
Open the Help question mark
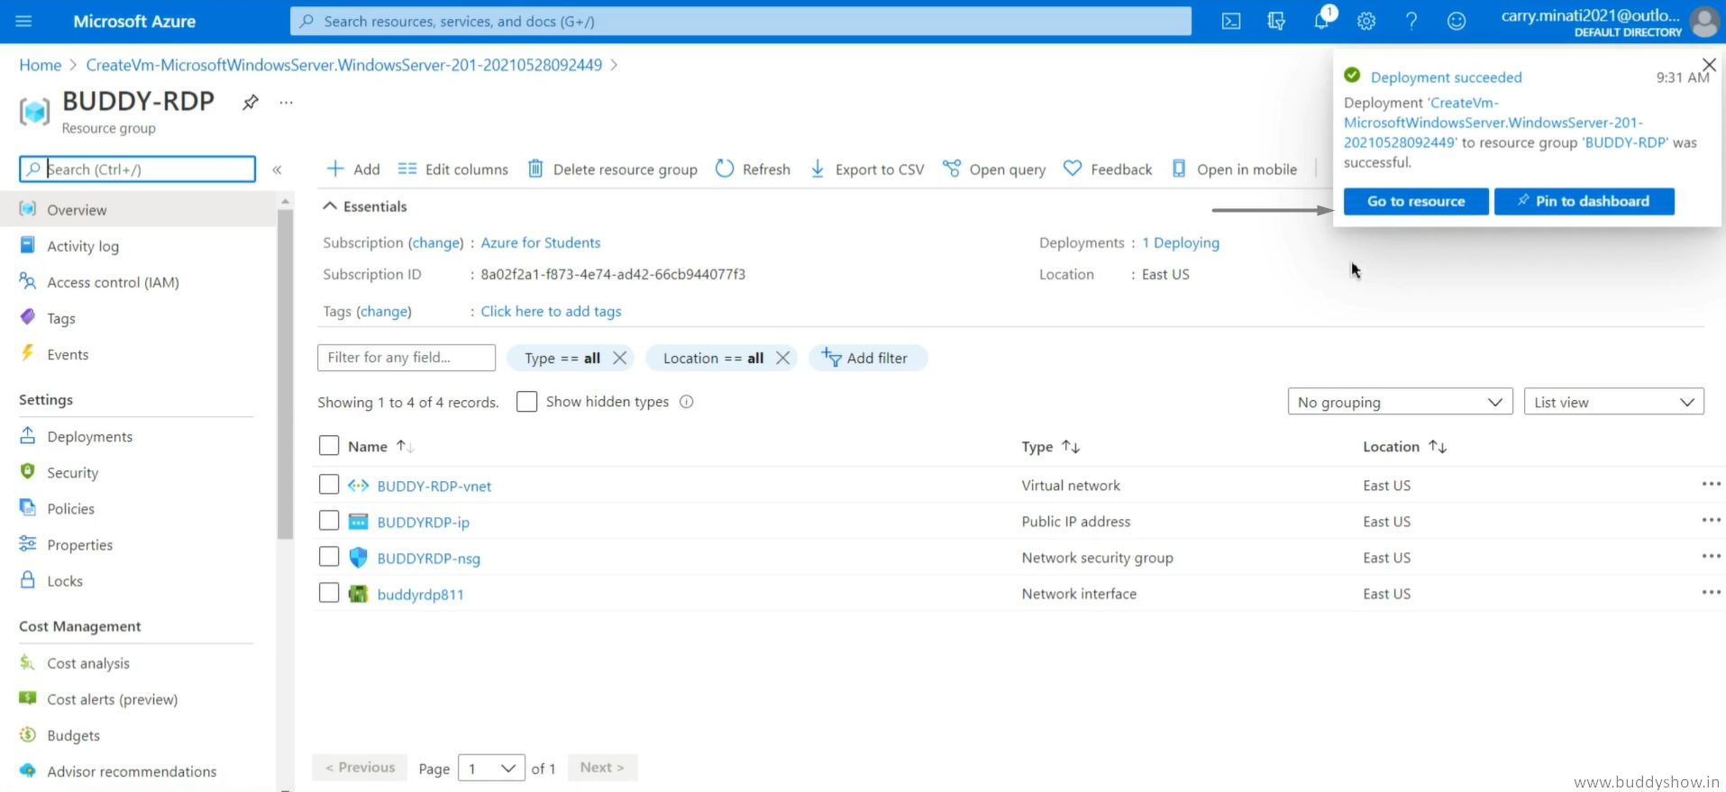click(x=1411, y=21)
